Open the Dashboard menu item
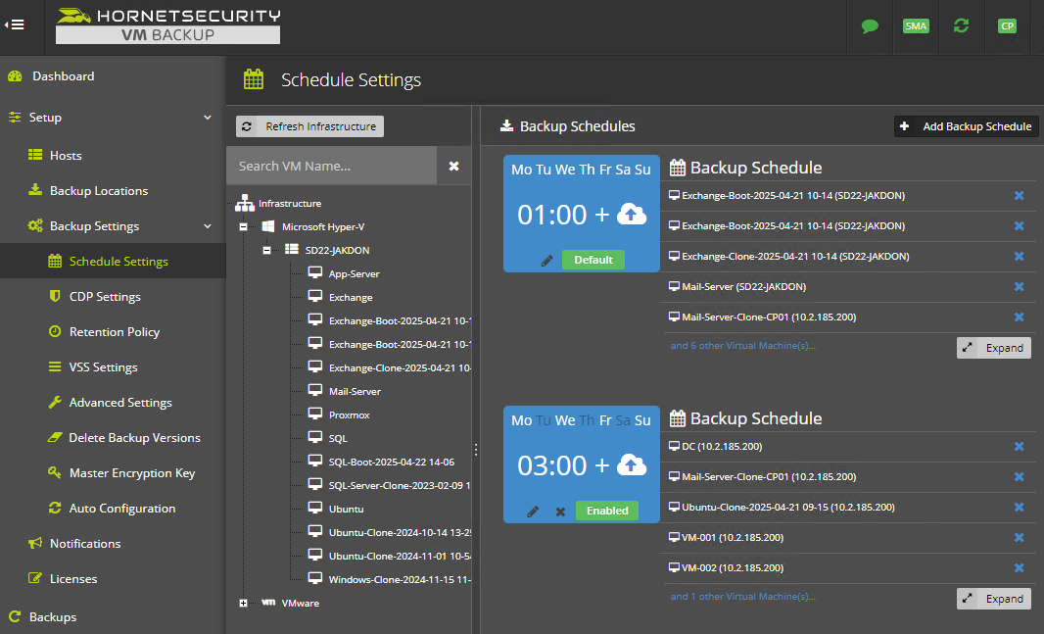 [62, 75]
